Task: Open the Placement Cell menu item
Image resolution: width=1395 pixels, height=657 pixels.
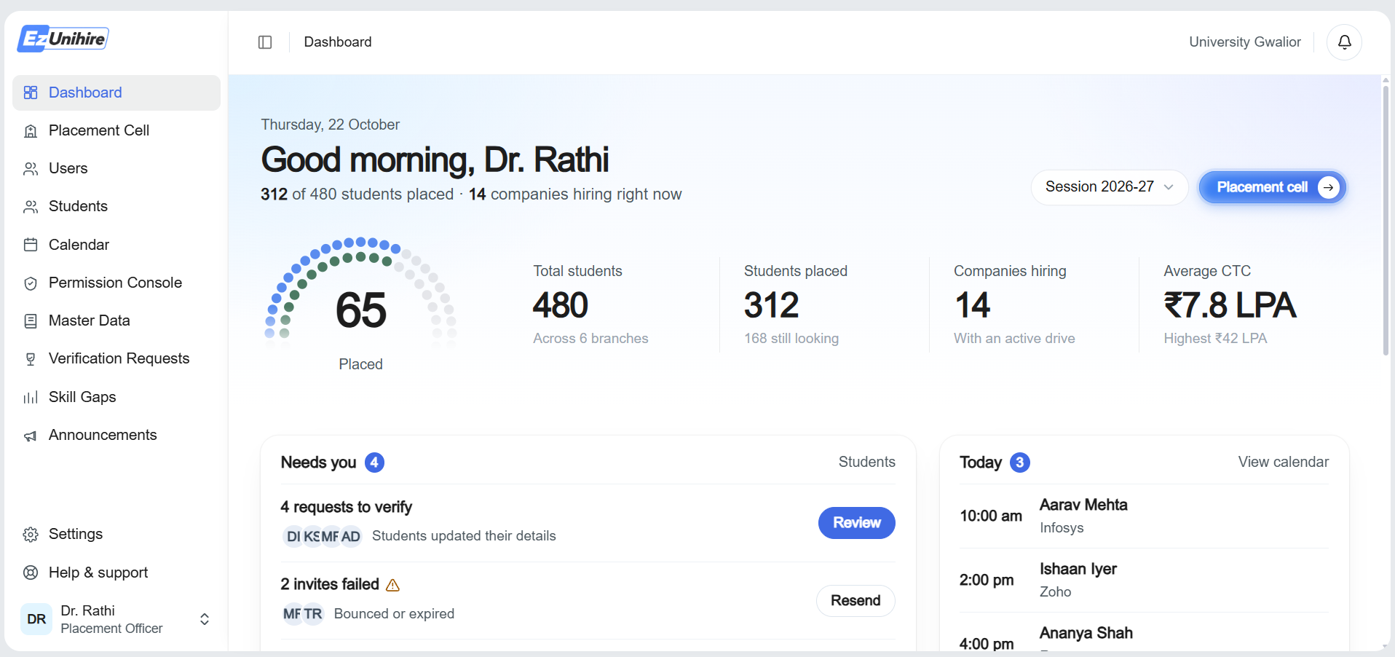Action: pyautogui.click(x=116, y=130)
